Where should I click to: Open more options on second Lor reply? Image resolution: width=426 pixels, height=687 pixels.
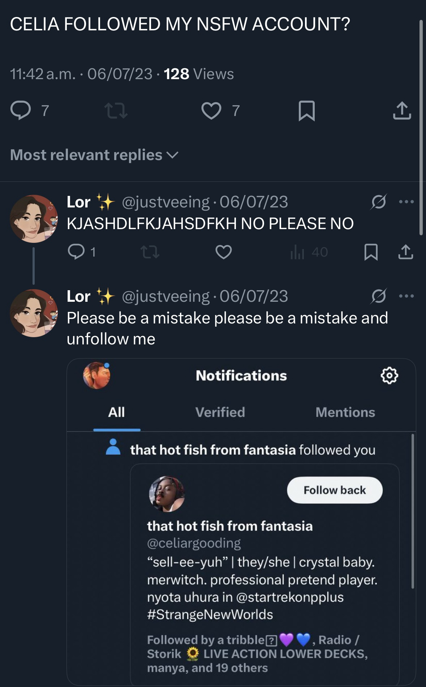[x=406, y=296]
